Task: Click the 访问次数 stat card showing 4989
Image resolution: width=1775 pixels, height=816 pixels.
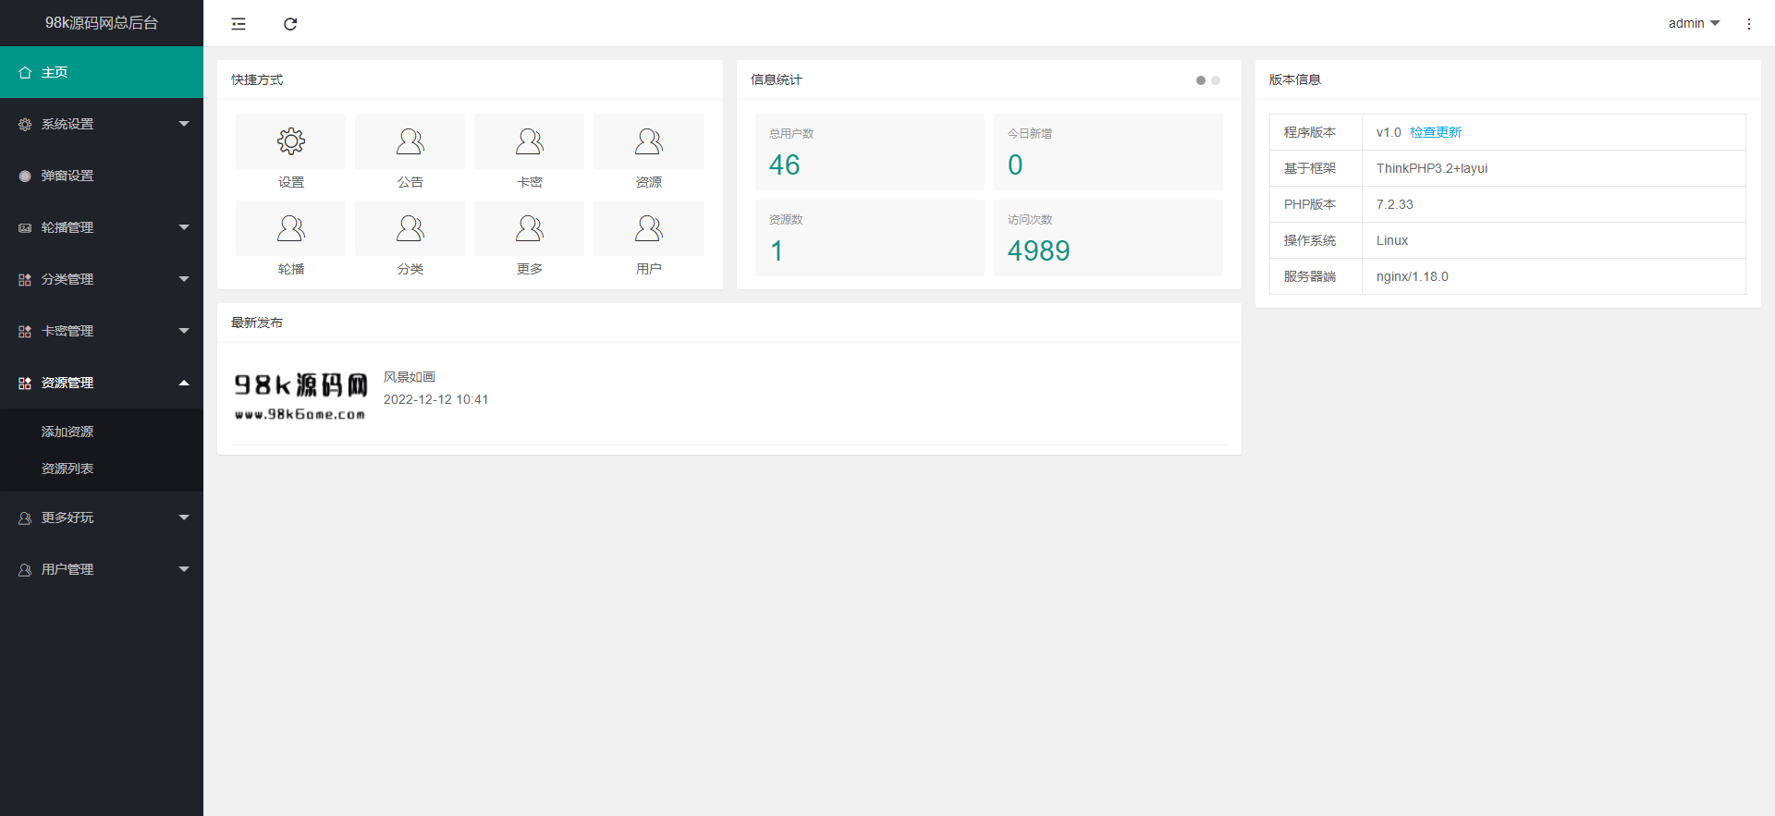Action: [1108, 237]
